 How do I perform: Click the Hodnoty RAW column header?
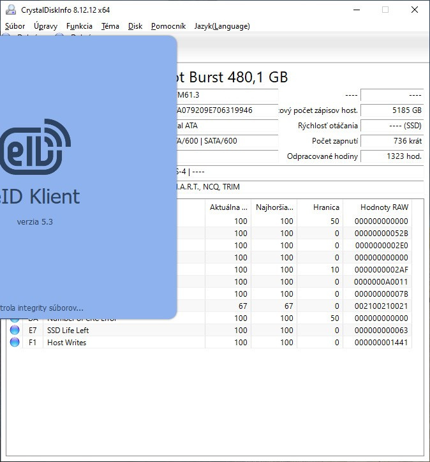[x=378, y=207]
